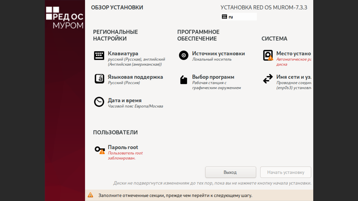Viewport: 358px width, 201px height.
Task: Click 'ОБЗОР УСТАНОВКИ' heading
Action: 117,7
